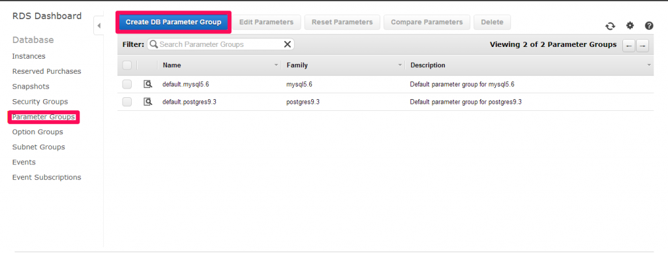Go to next page with right arrow
The image size is (668, 253).
(x=643, y=46)
